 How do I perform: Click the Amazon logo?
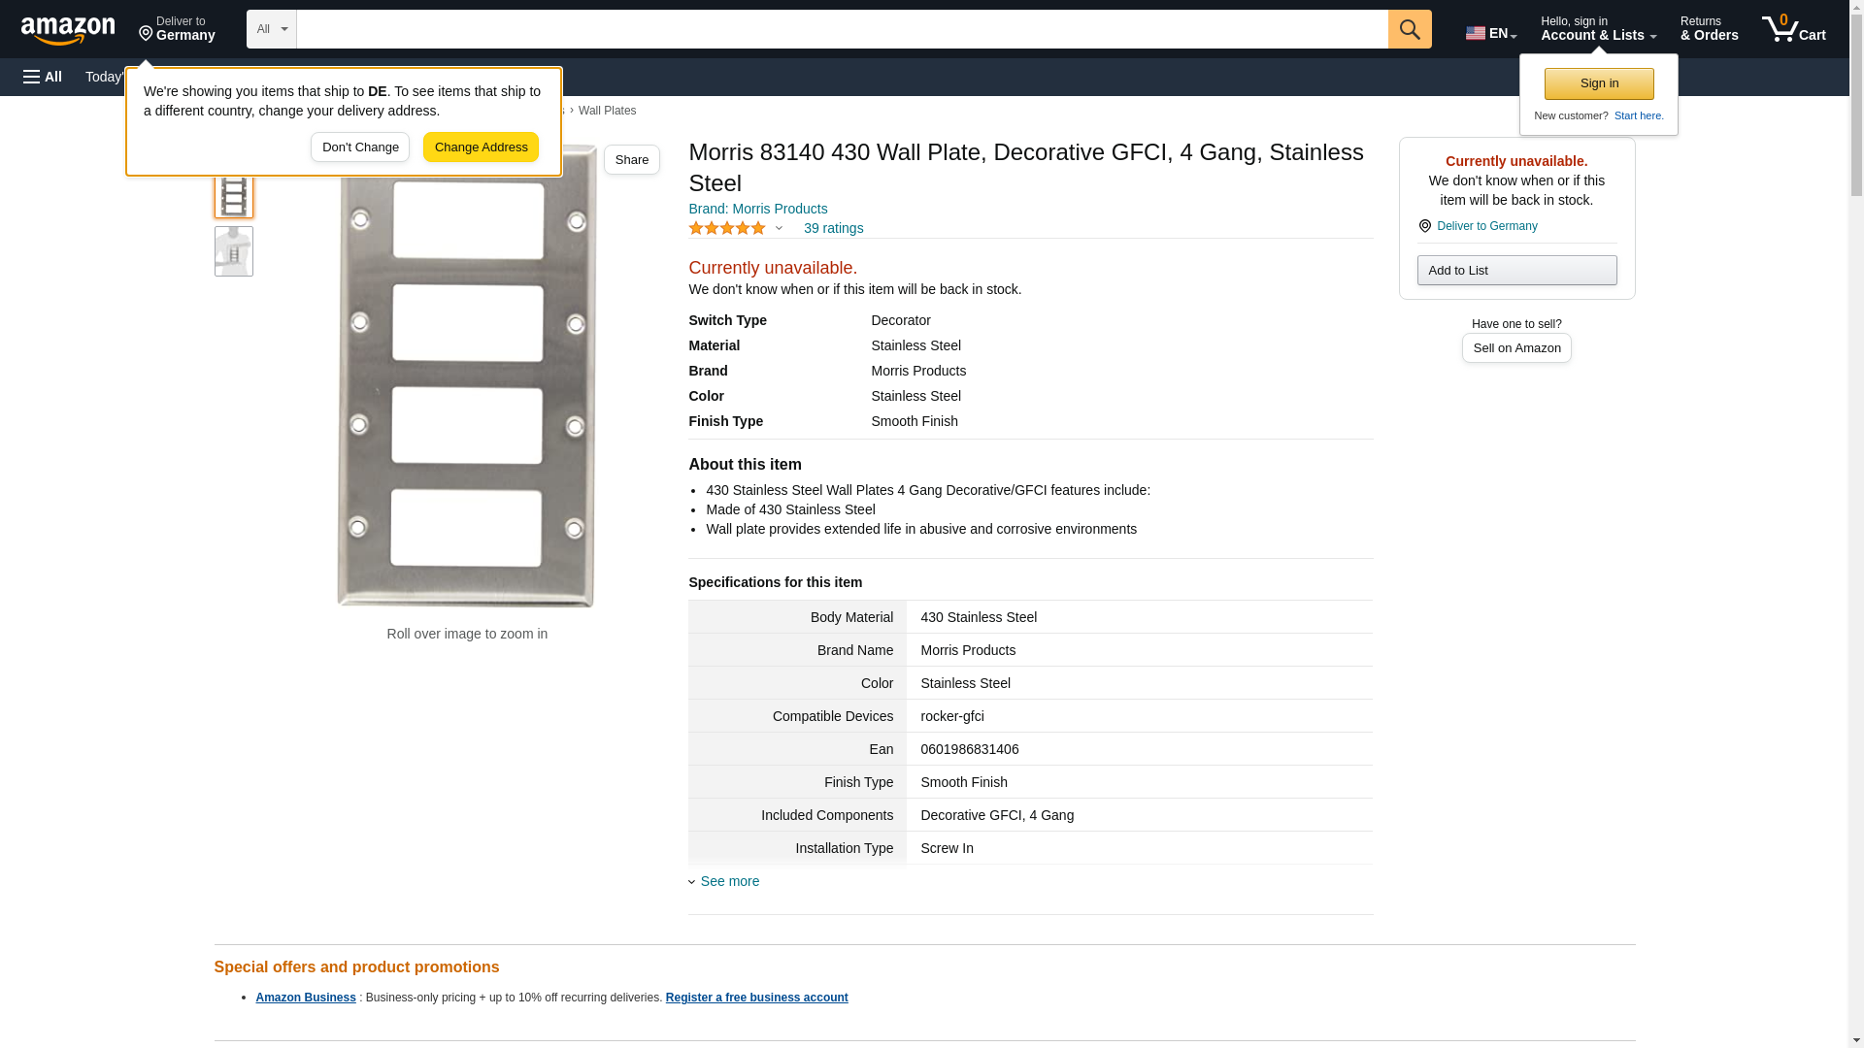[x=68, y=30]
